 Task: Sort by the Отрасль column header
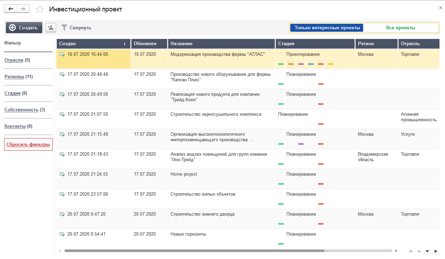pos(419,44)
